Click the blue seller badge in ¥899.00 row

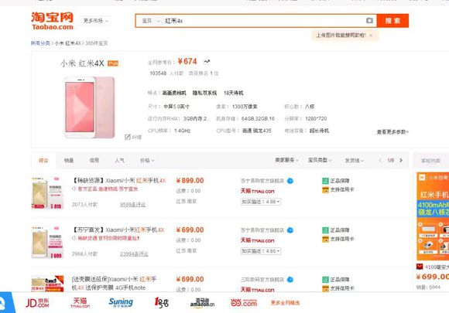pos(290,181)
